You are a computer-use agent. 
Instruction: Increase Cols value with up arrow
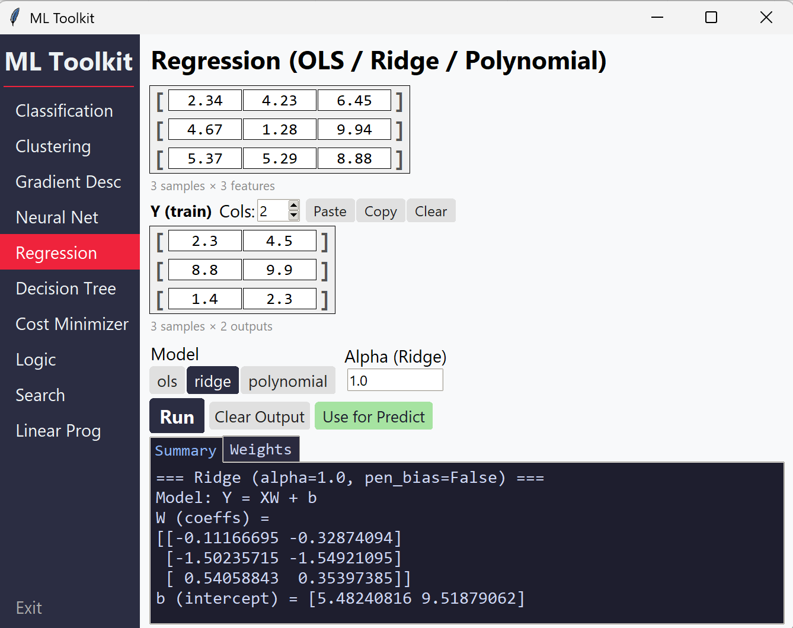click(293, 206)
